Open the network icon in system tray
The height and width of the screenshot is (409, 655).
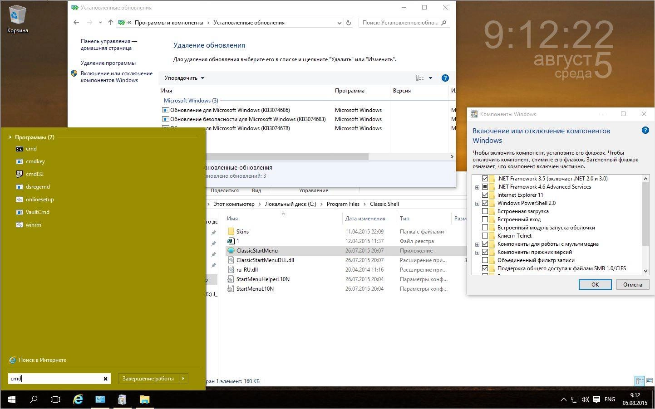575,399
